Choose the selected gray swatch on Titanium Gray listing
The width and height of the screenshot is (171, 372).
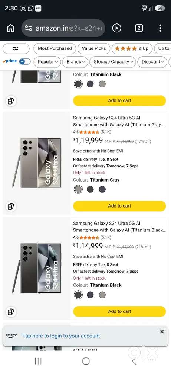(78, 189)
